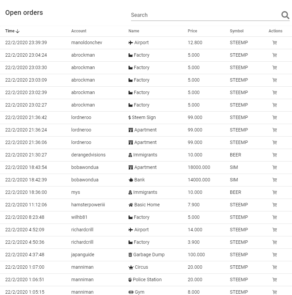Screen dimensions: 292x295
Task: Click cart icon for Garbage Dump order
Action: click(x=274, y=255)
